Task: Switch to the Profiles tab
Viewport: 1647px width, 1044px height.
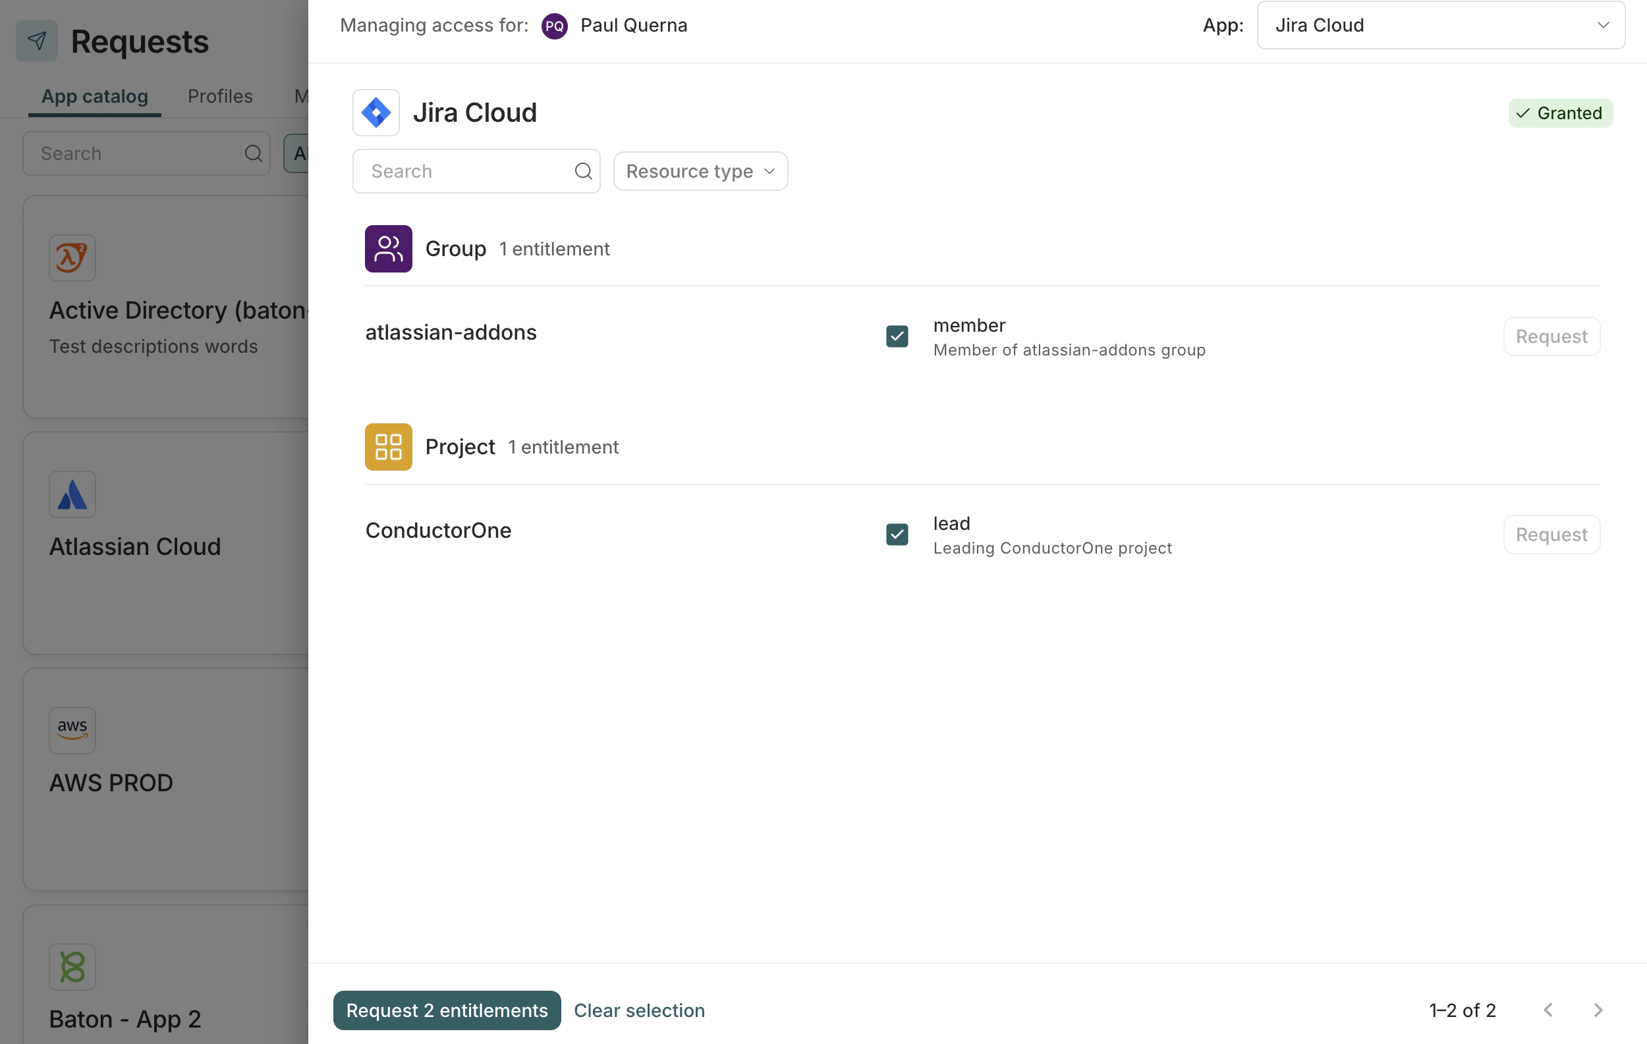Action: (220, 96)
